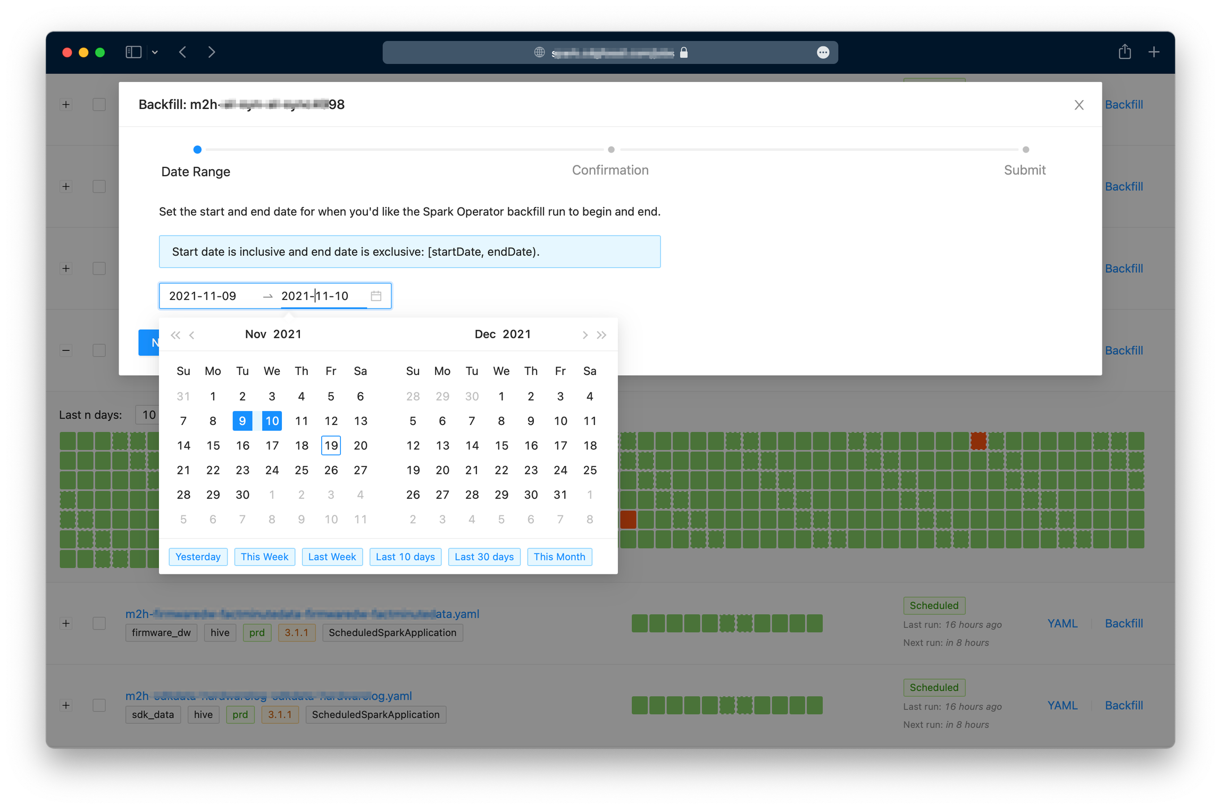Screen dimensions: 1221x809
Task: Open YAML link for firmware_dw application
Action: pyautogui.click(x=1062, y=623)
